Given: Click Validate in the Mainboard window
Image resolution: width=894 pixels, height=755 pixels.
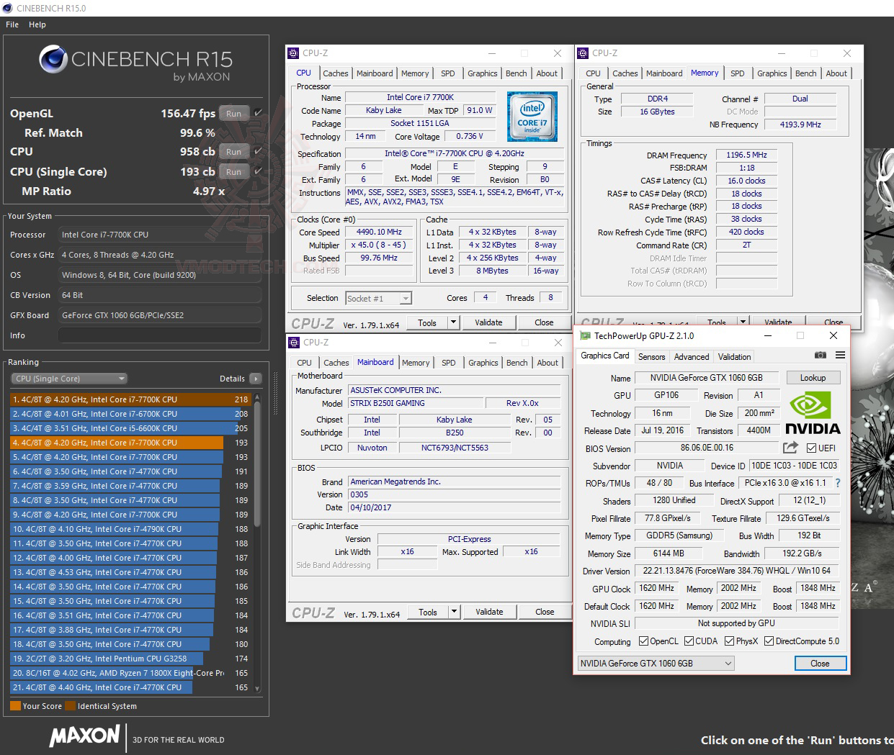Looking at the screenshot, I should point(489,612).
